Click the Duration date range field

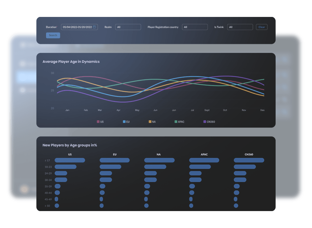tap(77, 27)
